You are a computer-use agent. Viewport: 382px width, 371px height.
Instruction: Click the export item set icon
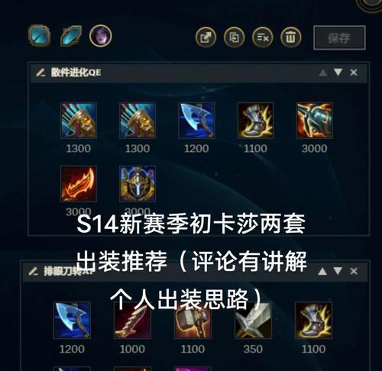(x=206, y=37)
